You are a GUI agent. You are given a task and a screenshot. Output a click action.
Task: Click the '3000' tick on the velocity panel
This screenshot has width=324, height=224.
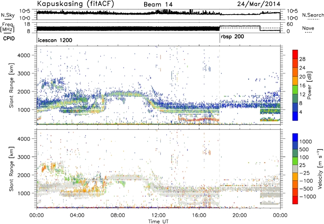point(23,157)
